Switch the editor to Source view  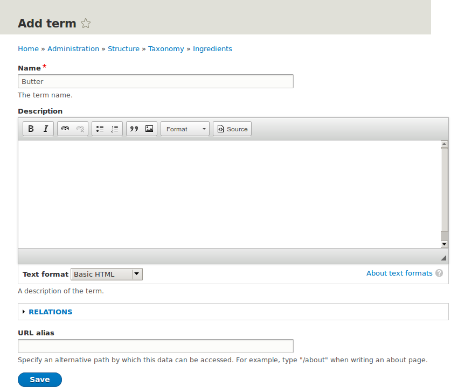click(x=232, y=129)
